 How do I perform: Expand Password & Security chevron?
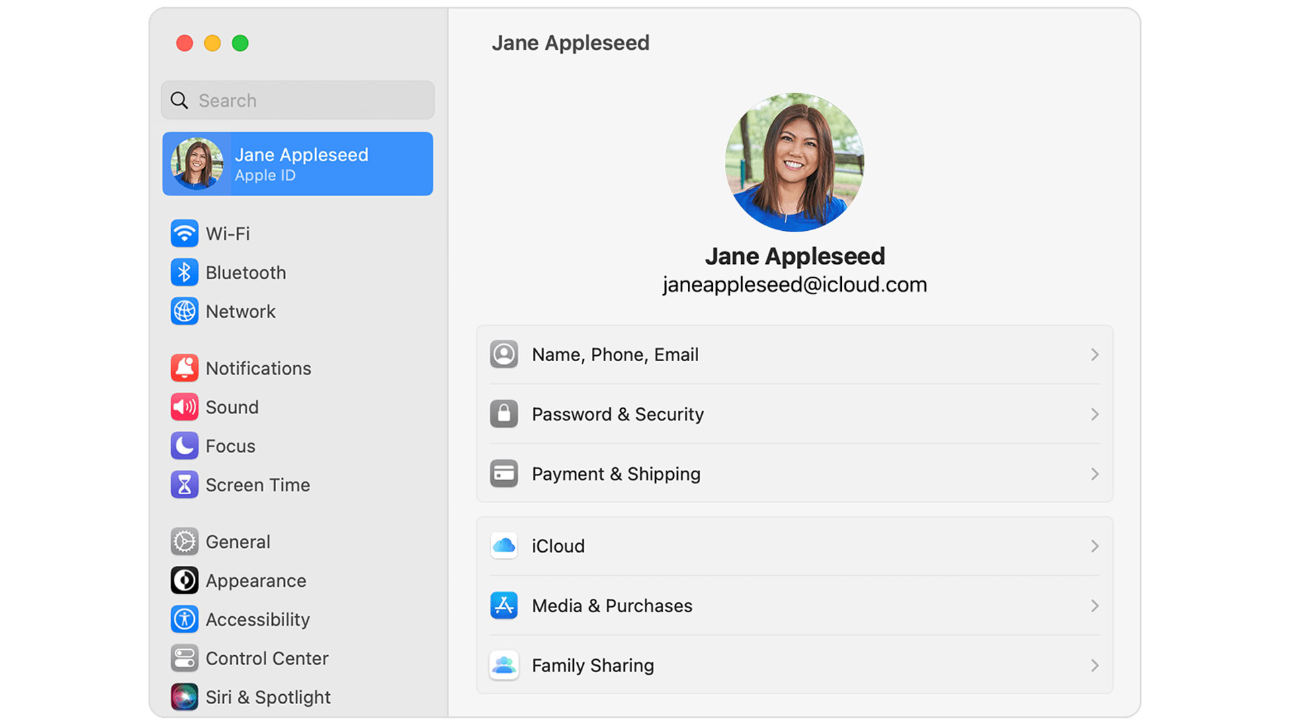tap(1094, 414)
